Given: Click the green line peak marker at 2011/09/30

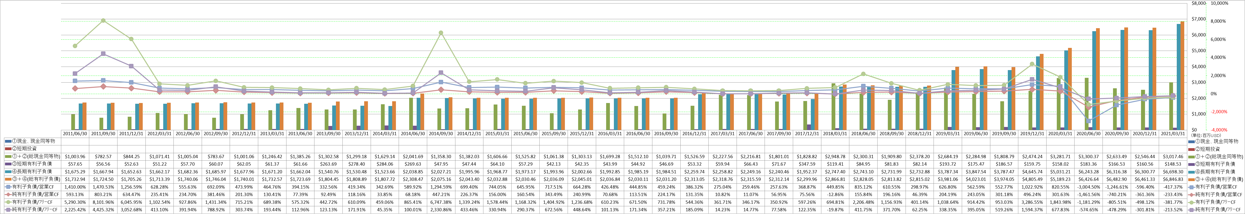Looking at the screenshot, I should click(103, 21).
